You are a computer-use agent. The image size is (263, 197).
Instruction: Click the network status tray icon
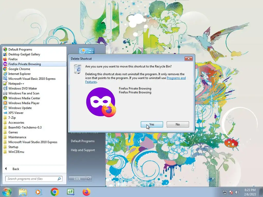(224, 192)
